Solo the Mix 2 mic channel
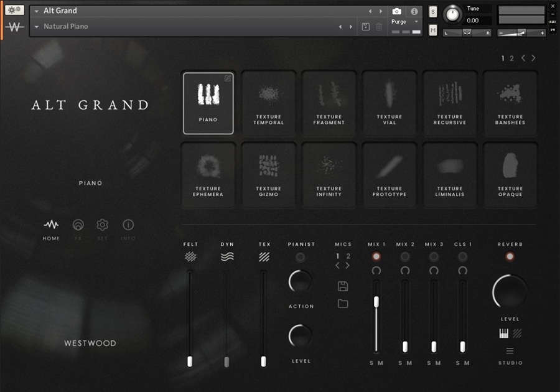 (x=401, y=363)
